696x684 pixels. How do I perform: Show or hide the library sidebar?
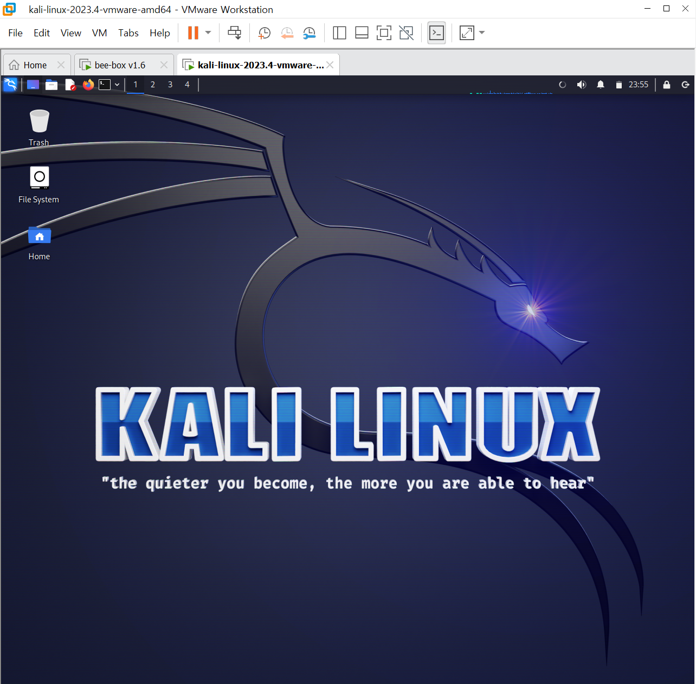339,33
